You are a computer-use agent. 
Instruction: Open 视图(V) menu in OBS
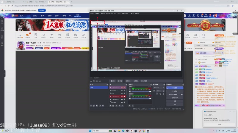point(103,13)
